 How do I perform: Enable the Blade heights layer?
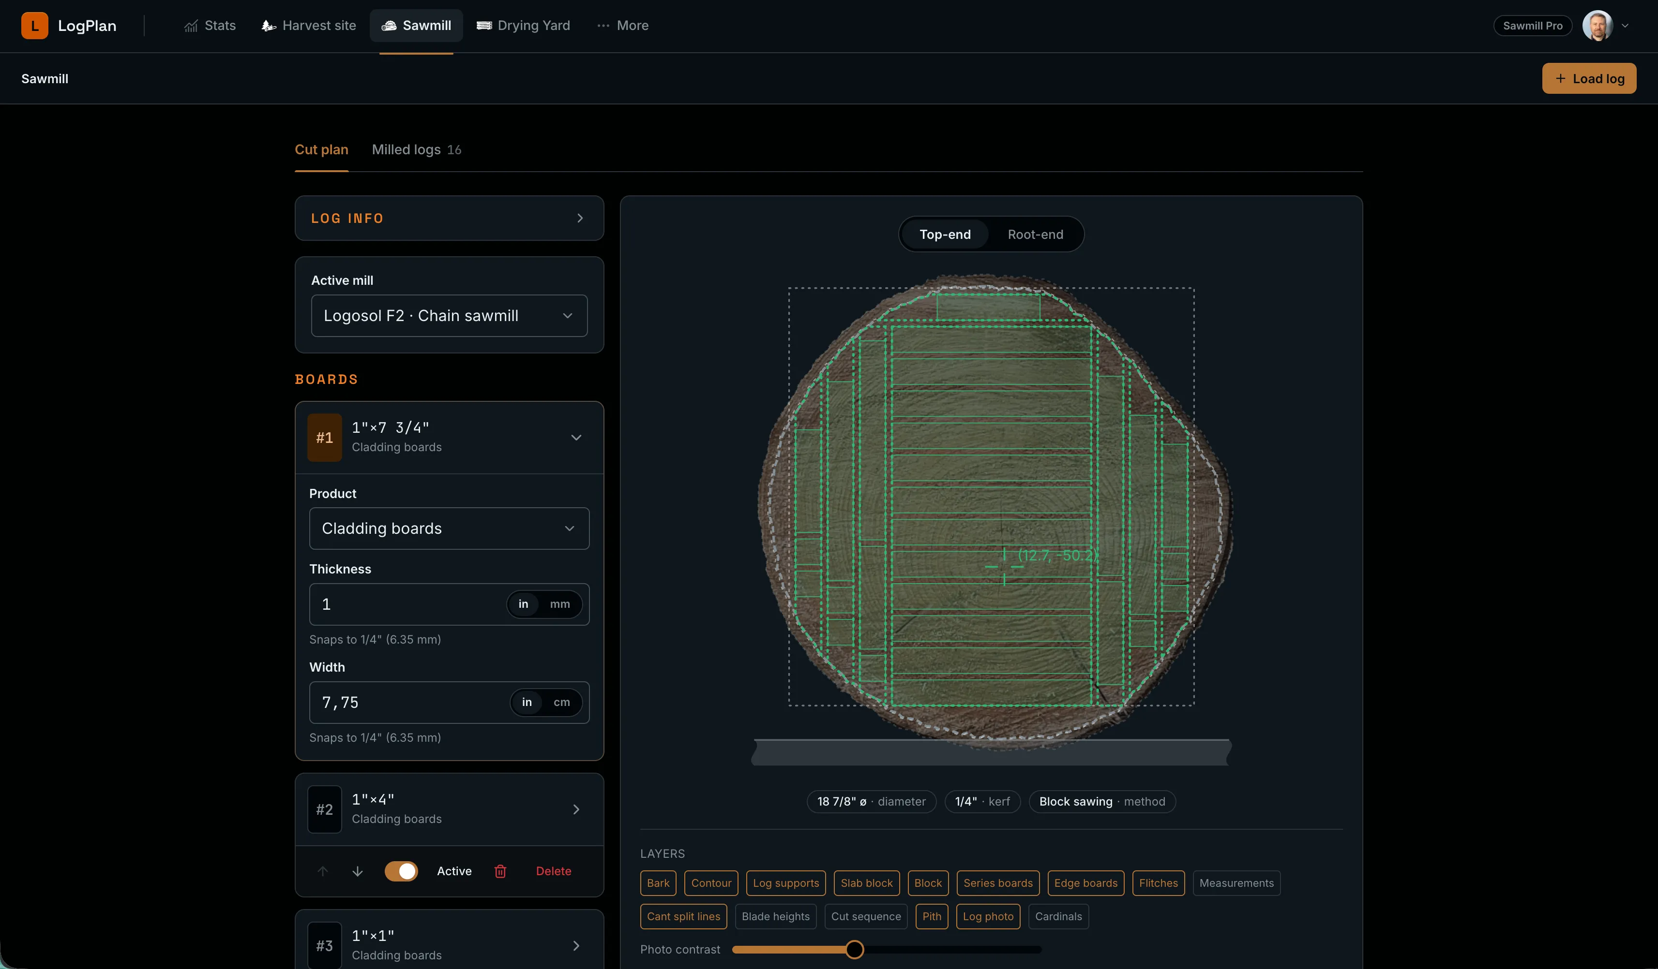(x=776, y=916)
